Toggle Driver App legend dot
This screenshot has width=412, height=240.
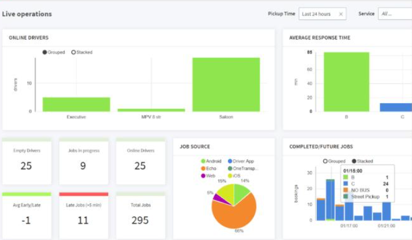(x=230, y=161)
